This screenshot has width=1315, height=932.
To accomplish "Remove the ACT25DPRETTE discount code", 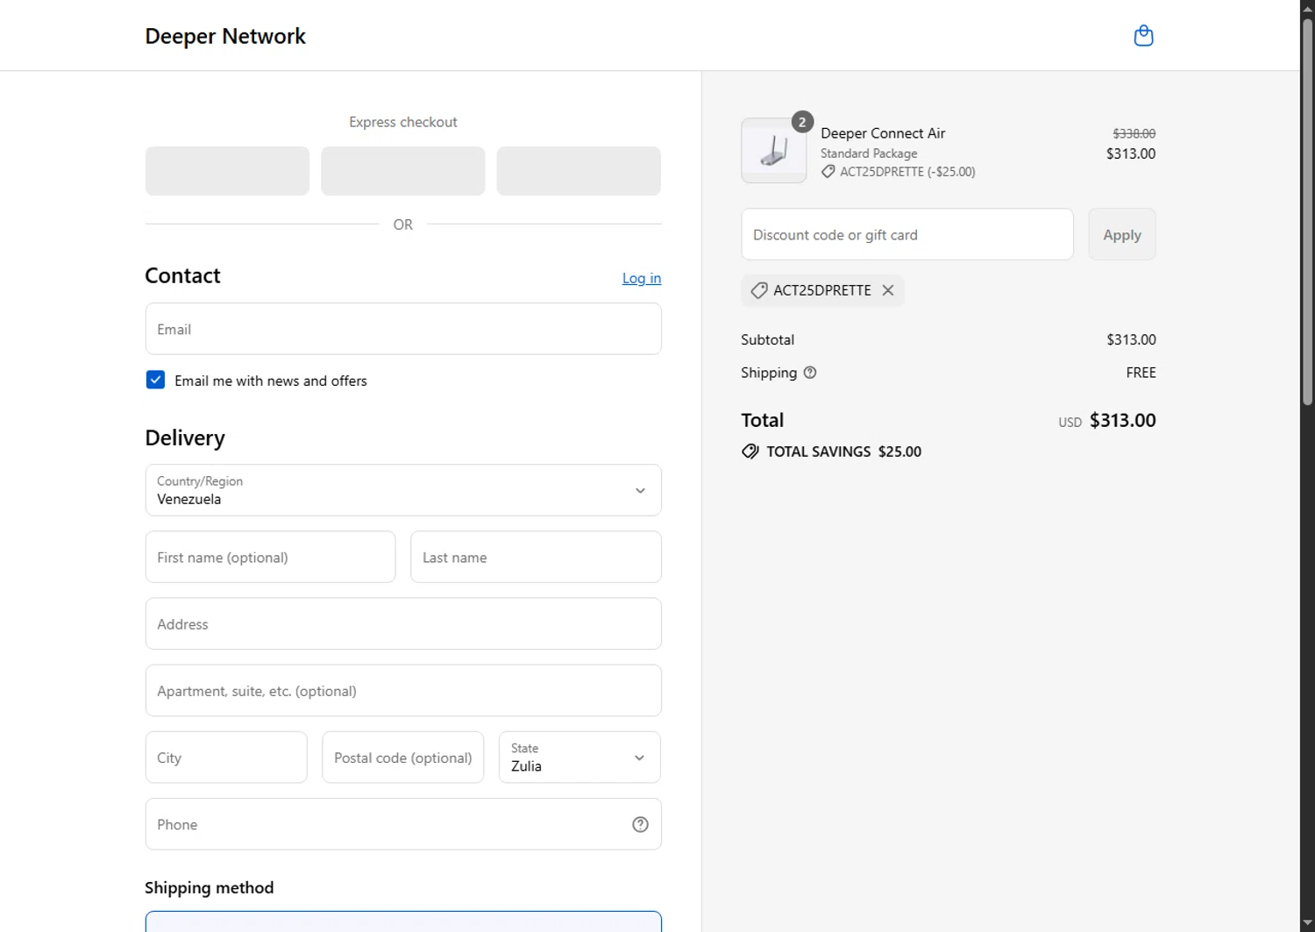I will click(x=888, y=290).
